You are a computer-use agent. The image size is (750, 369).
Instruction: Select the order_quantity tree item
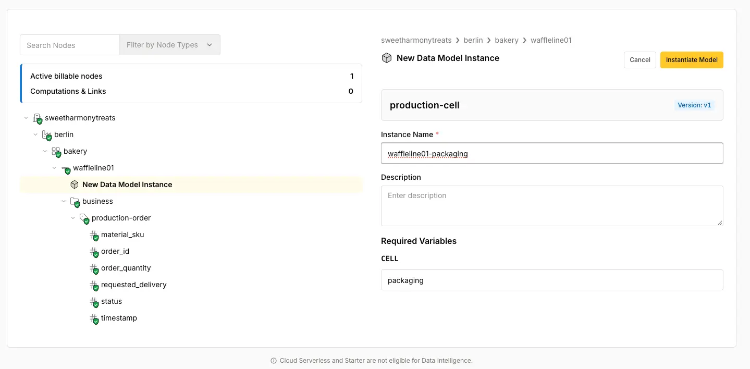[x=126, y=268]
